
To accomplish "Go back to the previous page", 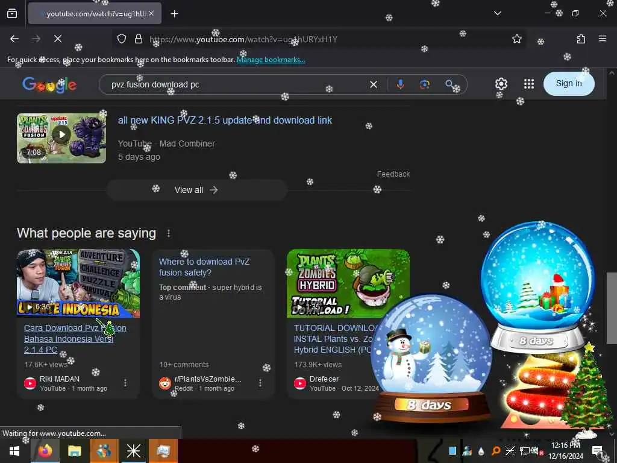I will [x=14, y=39].
